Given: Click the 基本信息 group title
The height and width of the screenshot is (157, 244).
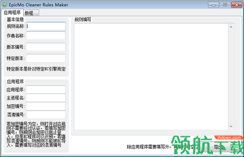Looking at the screenshot, I should pos(15,19).
